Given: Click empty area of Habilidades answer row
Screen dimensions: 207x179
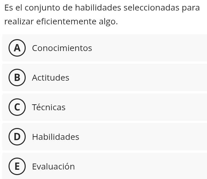Looking at the screenshot, I should point(142,137).
